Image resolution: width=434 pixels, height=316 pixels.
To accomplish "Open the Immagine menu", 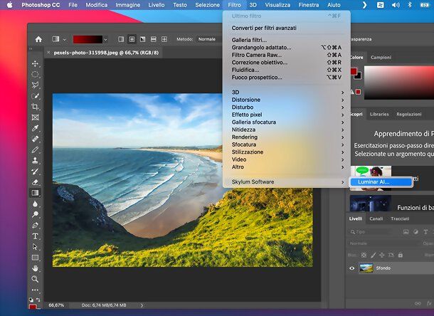I will pos(127,5).
